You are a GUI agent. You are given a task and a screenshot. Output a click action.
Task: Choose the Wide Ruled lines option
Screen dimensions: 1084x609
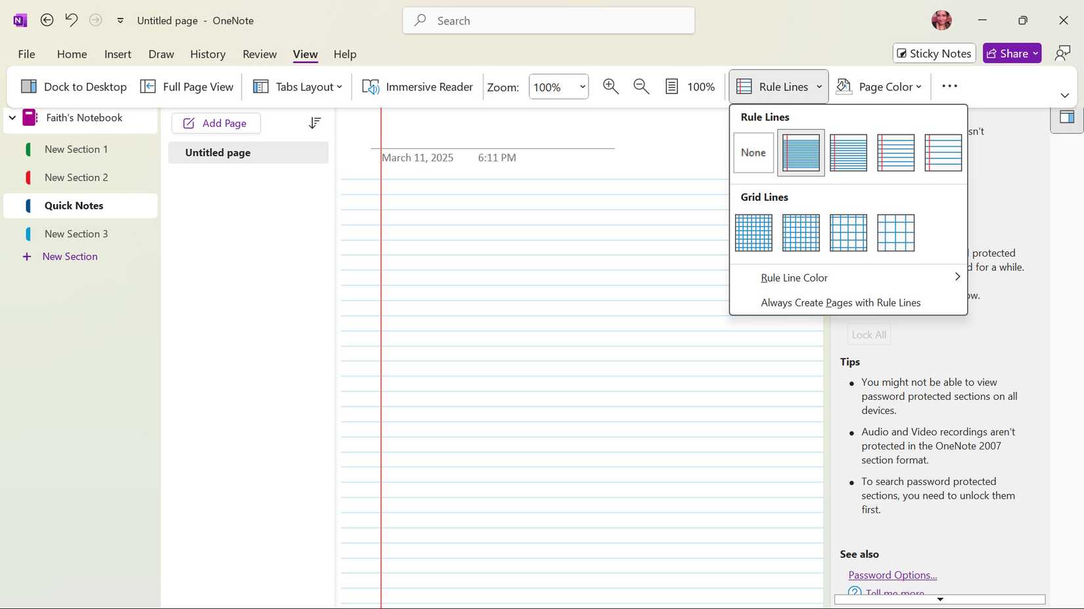pyautogui.click(x=943, y=153)
